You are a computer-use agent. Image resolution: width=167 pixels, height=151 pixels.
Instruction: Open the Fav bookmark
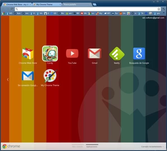[115, 13]
